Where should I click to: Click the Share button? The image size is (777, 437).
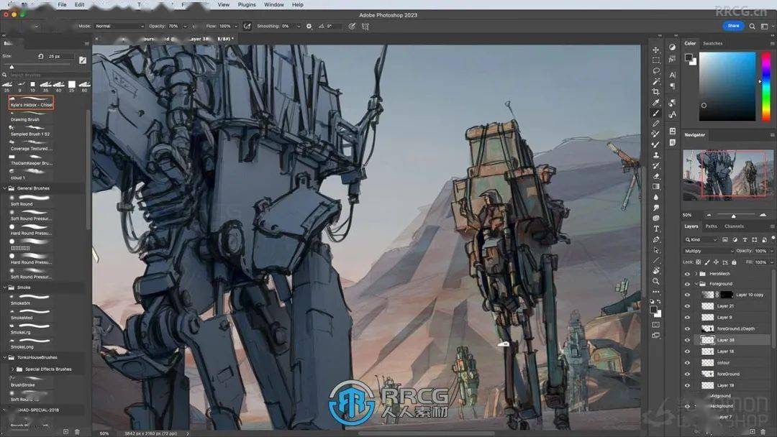[x=733, y=26]
